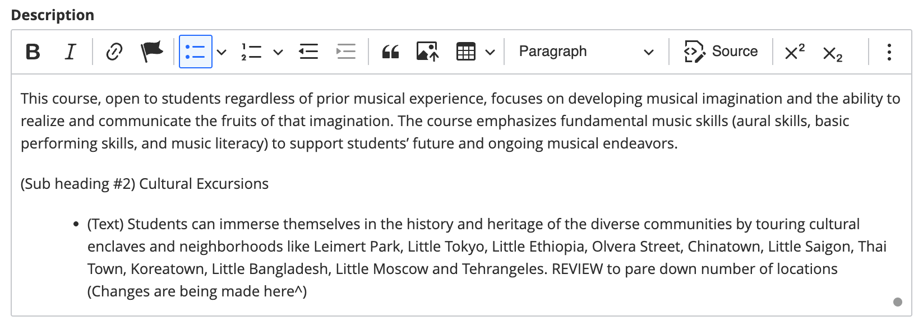Click into the Cultural Excursions sub heading line
The image size is (923, 325).
coord(145,184)
